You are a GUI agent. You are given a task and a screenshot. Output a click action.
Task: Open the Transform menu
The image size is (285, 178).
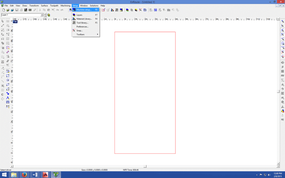[x=34, y=6]
